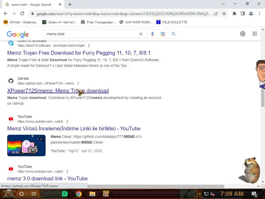Click the browser forward arrow
The width and height of the screenshot is (265, 199).
click(x=14, y=13)
